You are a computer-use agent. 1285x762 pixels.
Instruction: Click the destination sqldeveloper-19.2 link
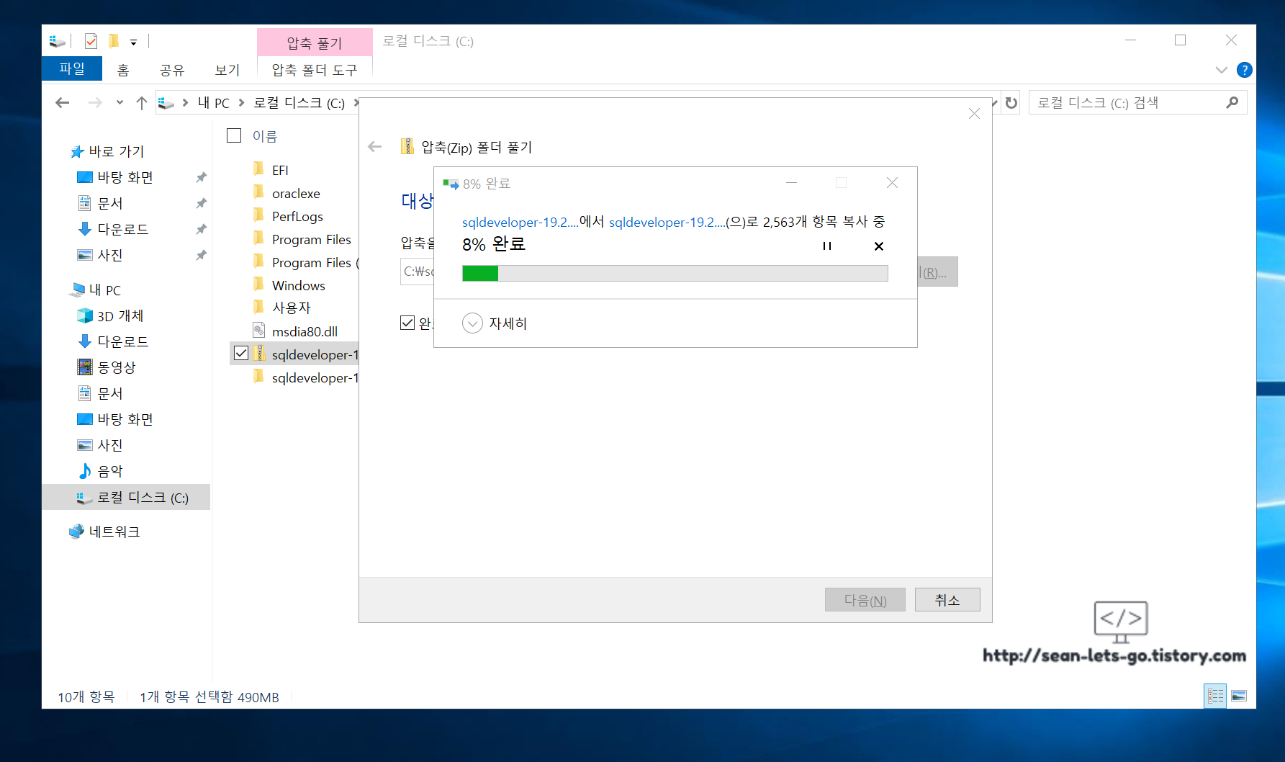coord(667,222)
